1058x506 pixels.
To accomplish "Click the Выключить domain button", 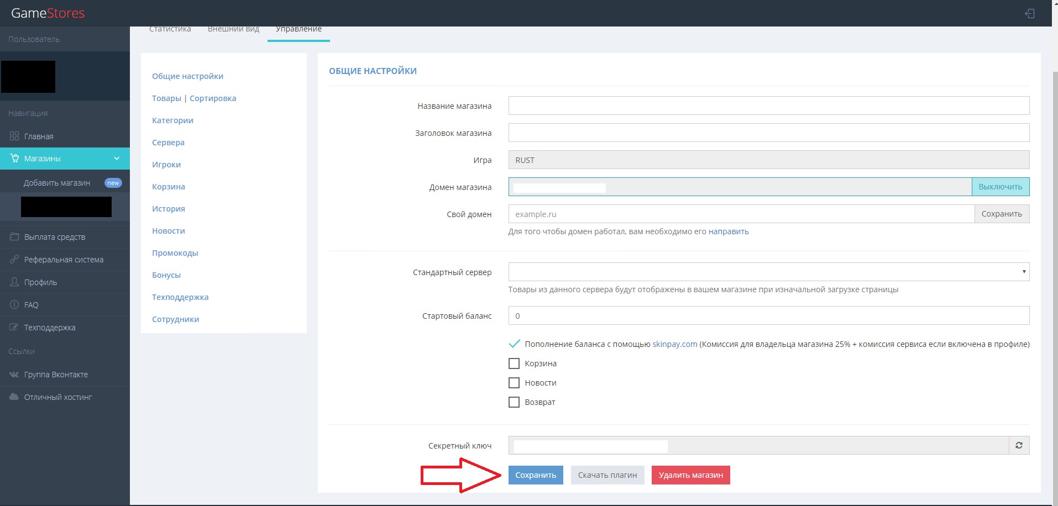I will (1001, 187).
